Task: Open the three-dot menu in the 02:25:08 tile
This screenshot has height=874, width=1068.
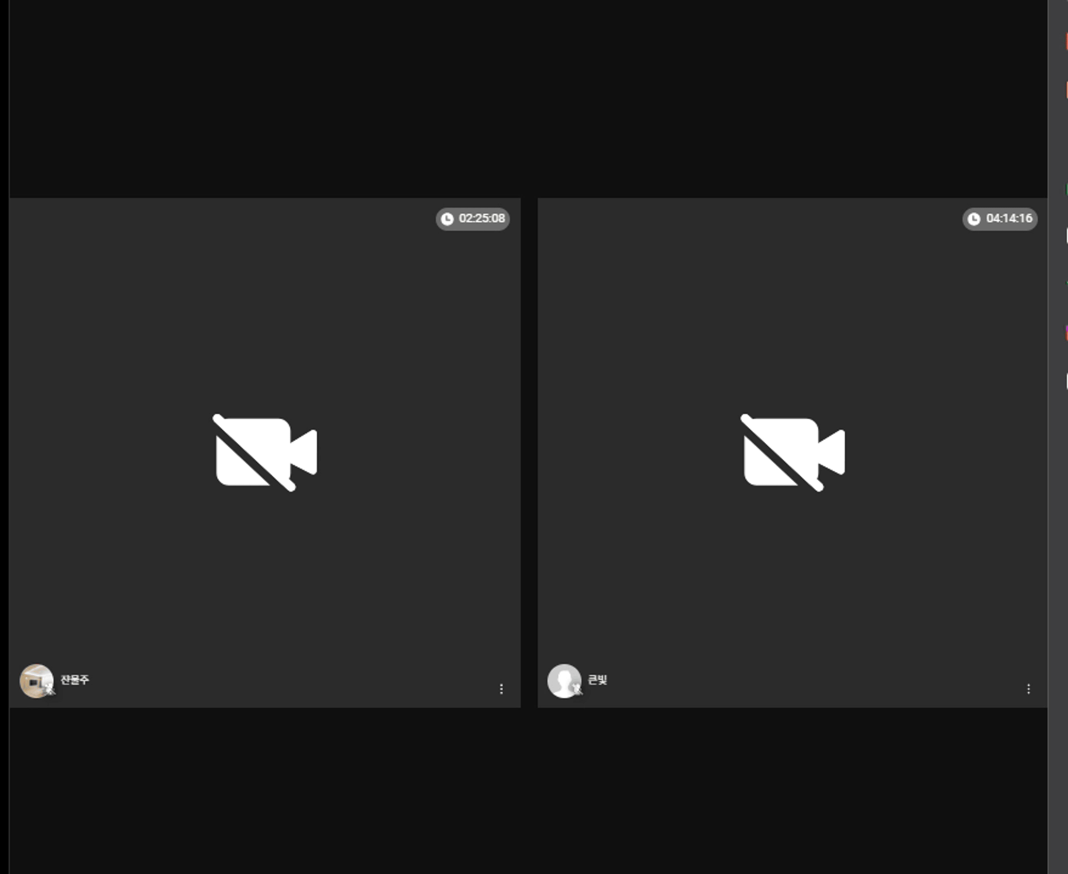Action: [501, 689]
